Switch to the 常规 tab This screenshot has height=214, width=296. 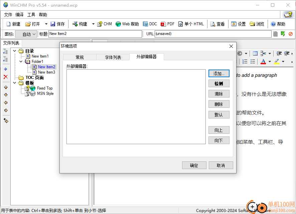(80, 57)
